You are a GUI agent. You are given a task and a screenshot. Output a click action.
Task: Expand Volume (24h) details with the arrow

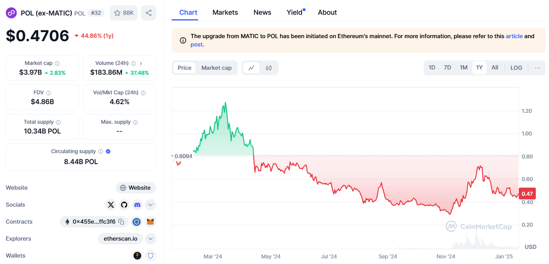click(x=141, y=63)
